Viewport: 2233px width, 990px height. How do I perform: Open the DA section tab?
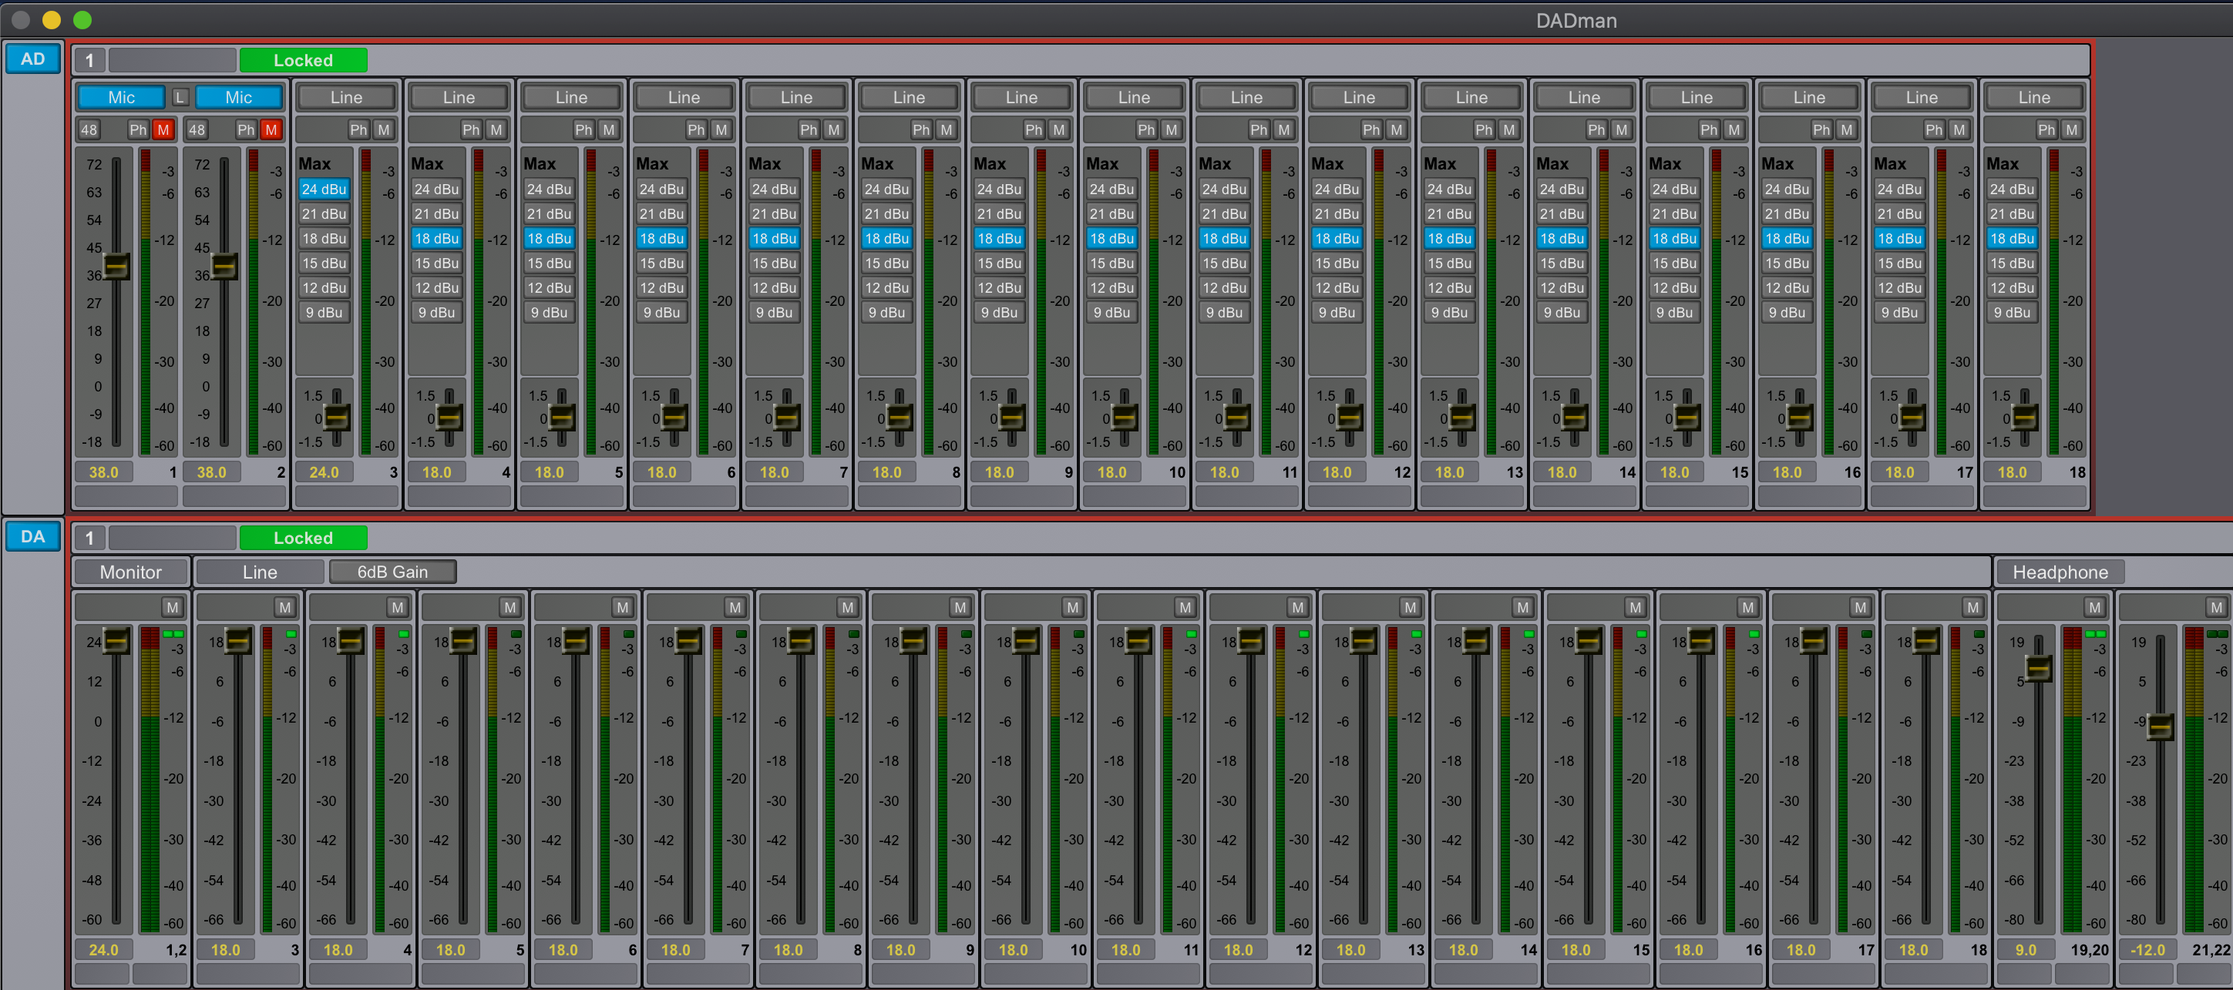click(33, 536)
